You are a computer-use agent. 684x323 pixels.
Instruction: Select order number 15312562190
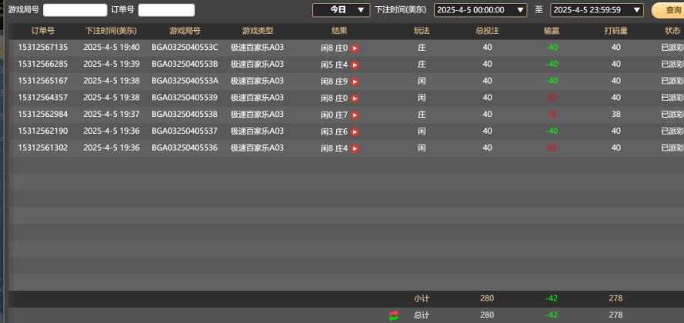(x=43, y=131)
